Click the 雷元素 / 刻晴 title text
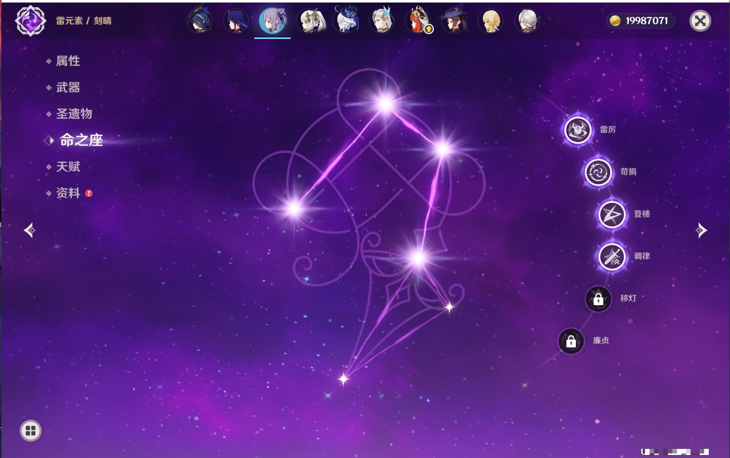This screenshot has width=730, height=458. [83, 21]
